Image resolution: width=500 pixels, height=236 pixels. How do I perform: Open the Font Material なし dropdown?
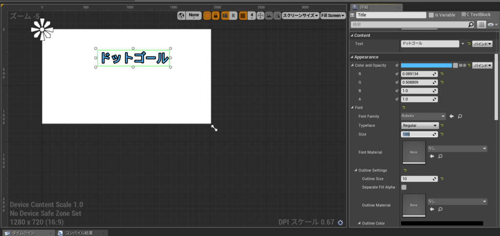point(457,148)
